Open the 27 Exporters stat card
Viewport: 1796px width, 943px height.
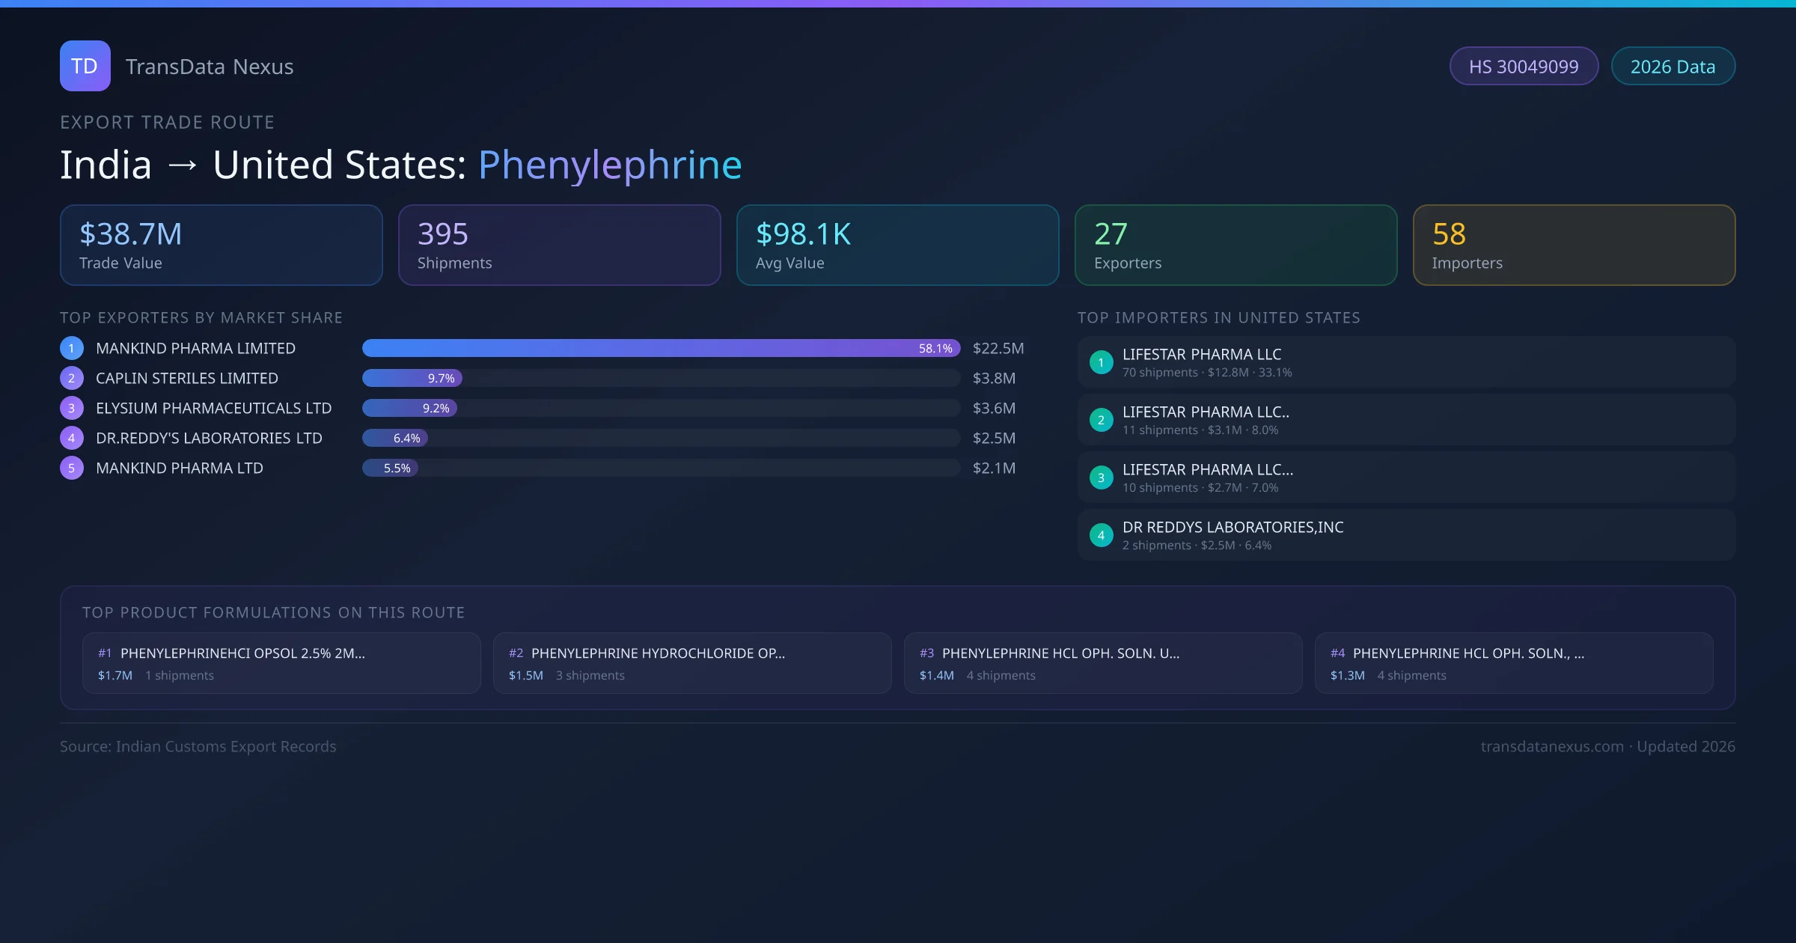(x=1235, y=245)
